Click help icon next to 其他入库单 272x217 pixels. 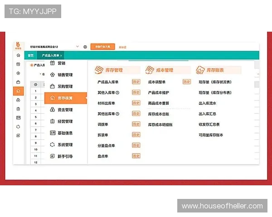(117, 93)
